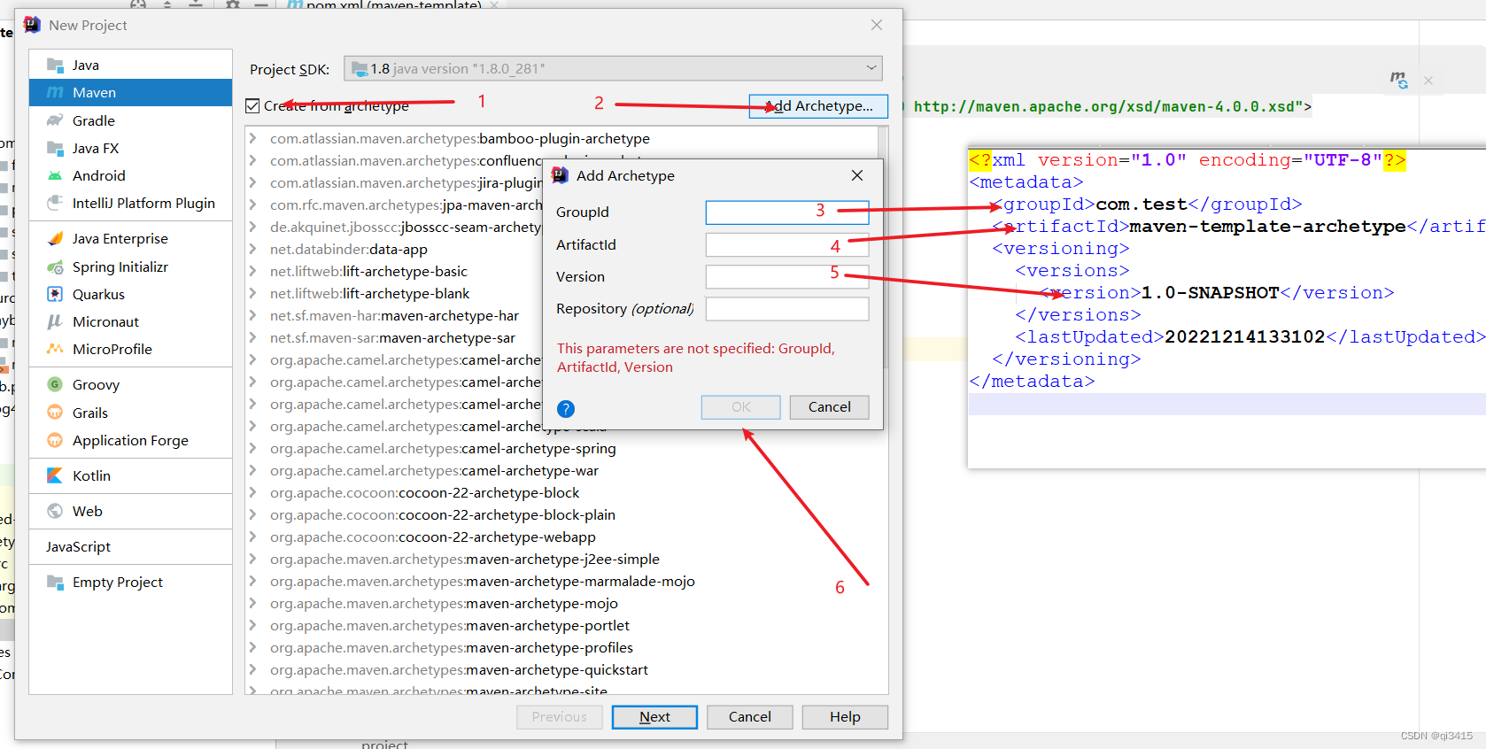
Task: Focus the GroupId input field
Action: pyautogui.click(x=787, y=212)
